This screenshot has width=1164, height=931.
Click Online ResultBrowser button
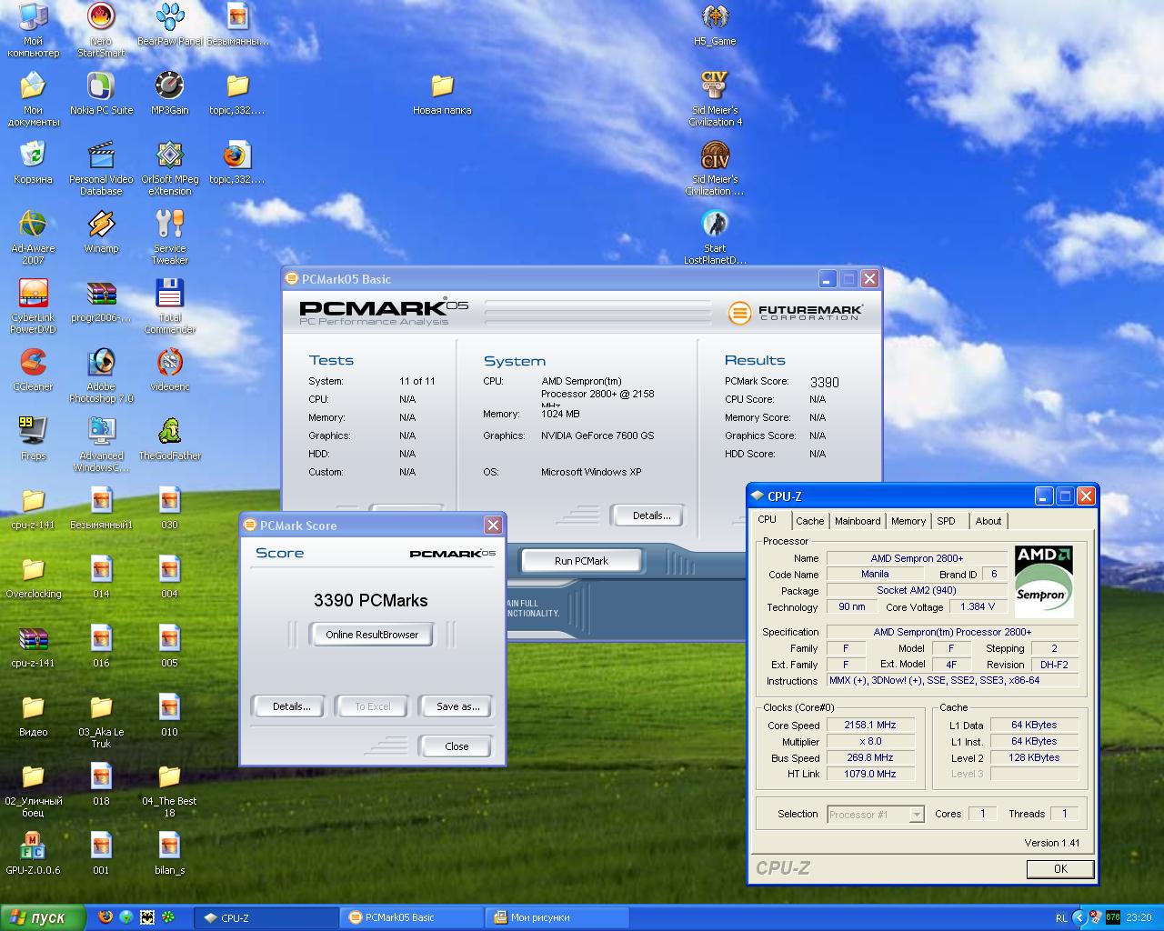coord(372,635)
